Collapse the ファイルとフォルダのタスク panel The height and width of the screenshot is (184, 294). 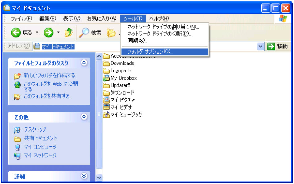(84, 63)
